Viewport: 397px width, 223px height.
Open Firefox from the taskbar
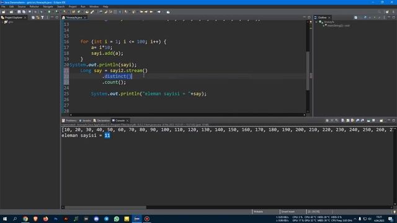pyautogui.click(x=45, y=219)
